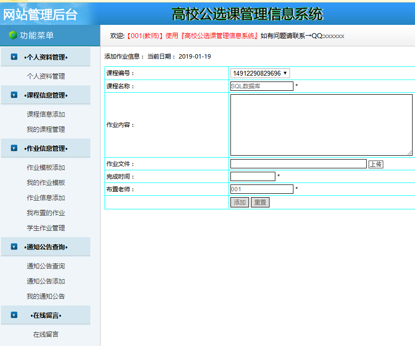Screen dimensions: 415x346
Task: Collapse the 在线留言 section arrow icon
Action: tap(14, 315)
